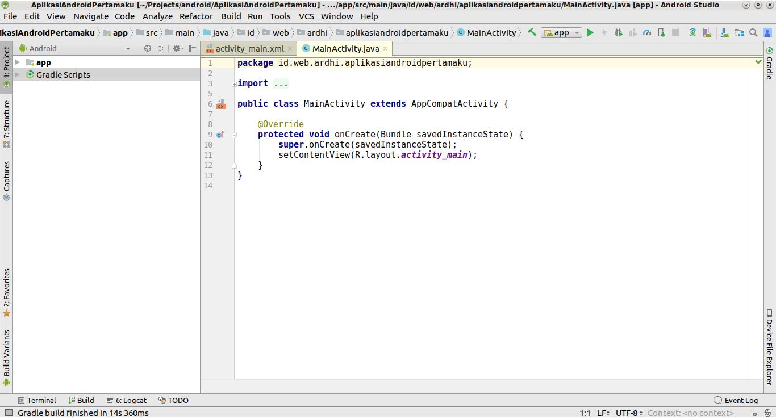The image size is (776, 420).
Task: Collapse all nodes using the Project panel icon
Action: pyautogui.click(x=160, y=48)
